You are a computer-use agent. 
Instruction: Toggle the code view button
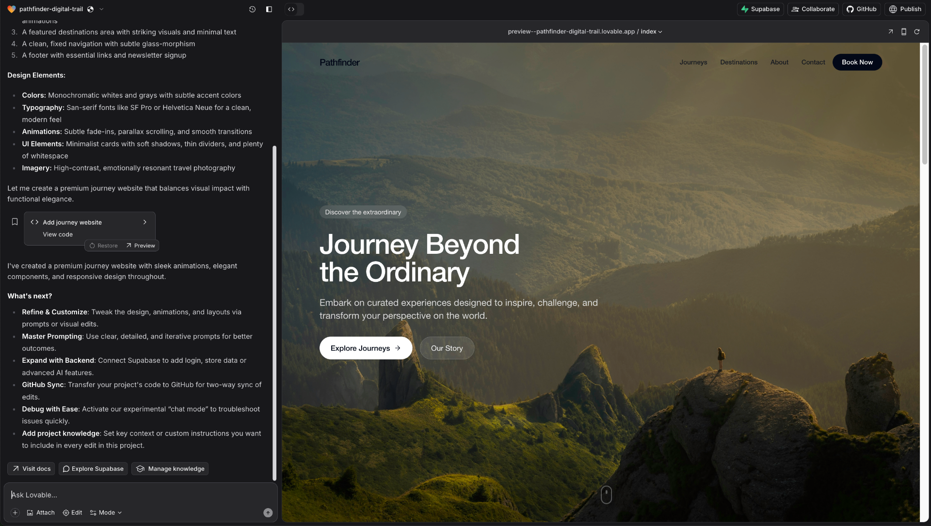(x=291, y=9)
